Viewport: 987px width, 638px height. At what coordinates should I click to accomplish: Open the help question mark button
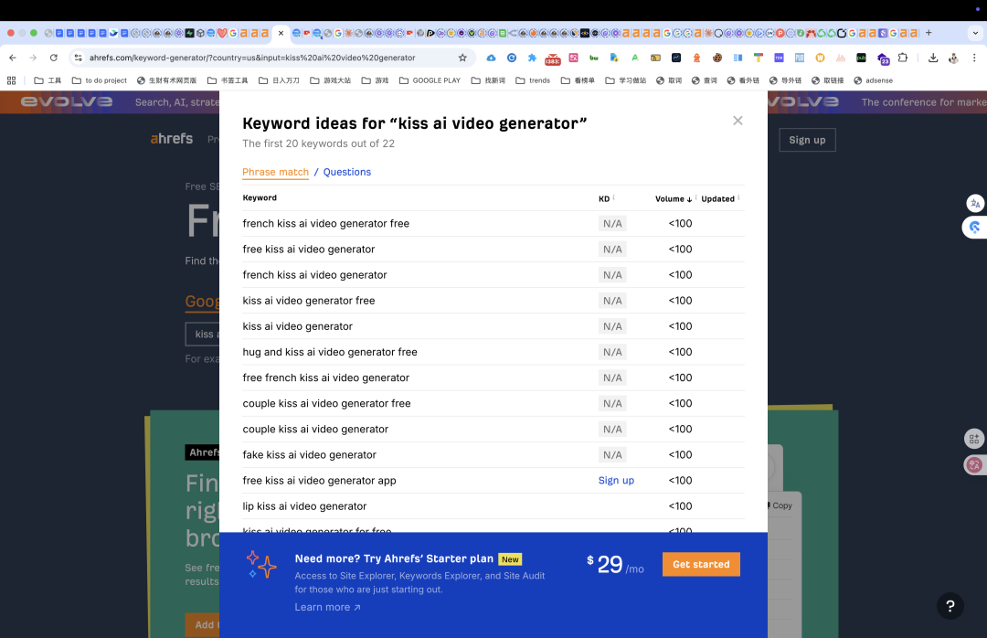(x=950, y=606)
